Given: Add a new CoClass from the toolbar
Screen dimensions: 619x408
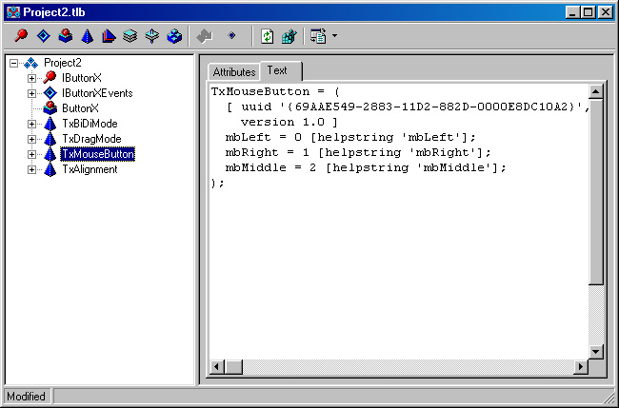Looking at the screenshot, I should pos(65,36).
